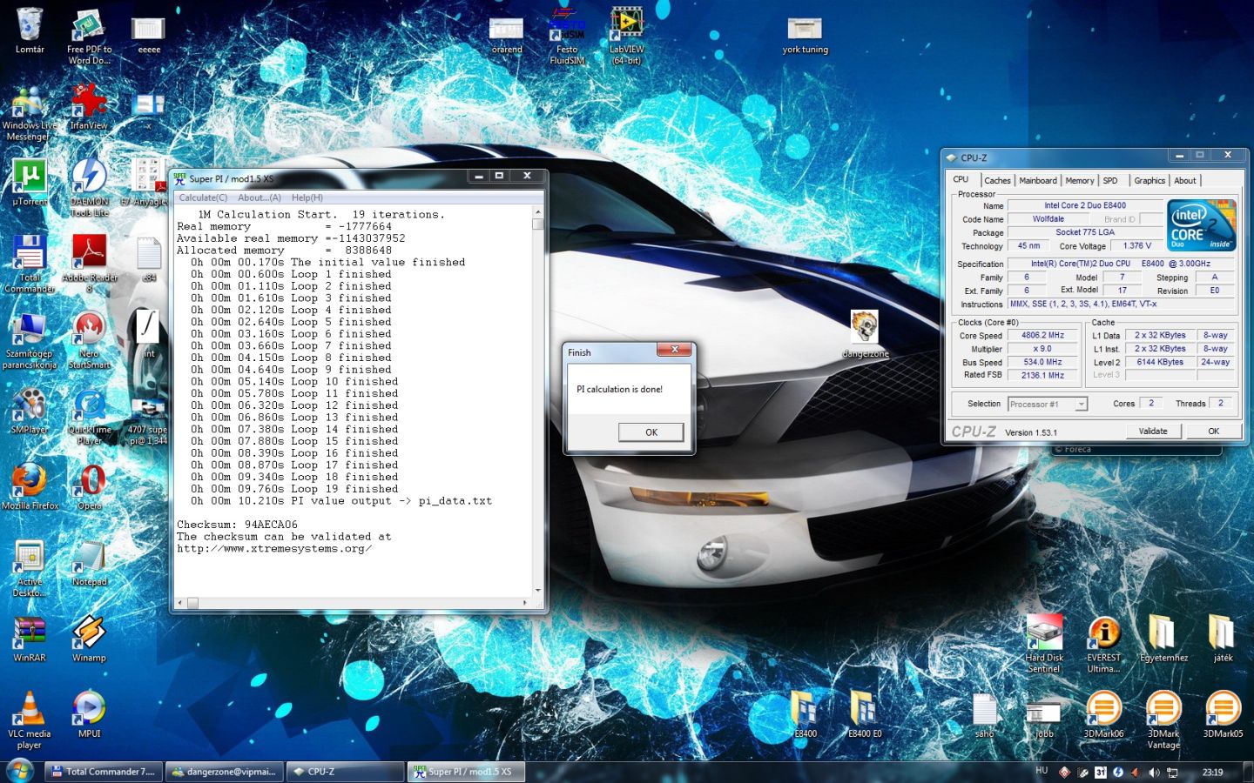Open the Calculate(C) menu in Super PI
This screenshot has height=783, width=1254.
203,197
